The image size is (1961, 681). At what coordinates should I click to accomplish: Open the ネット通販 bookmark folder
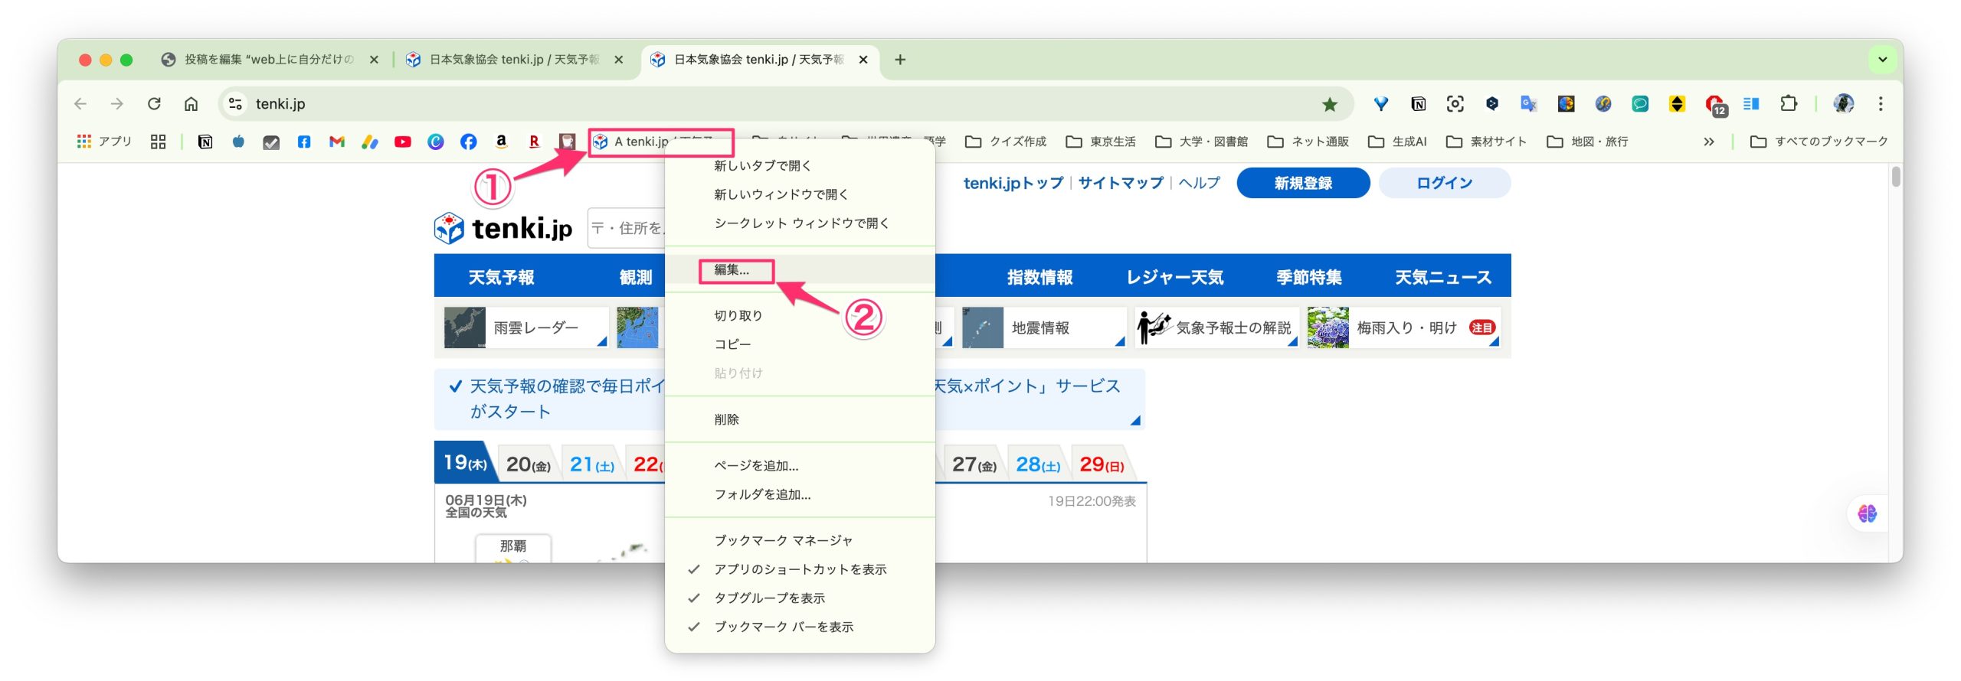point(1308,142)
